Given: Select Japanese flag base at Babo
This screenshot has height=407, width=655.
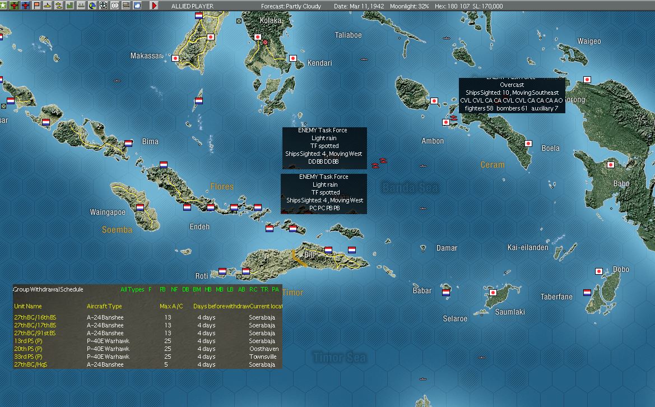Looking at the screenshot, I should [x=611, y=165].
